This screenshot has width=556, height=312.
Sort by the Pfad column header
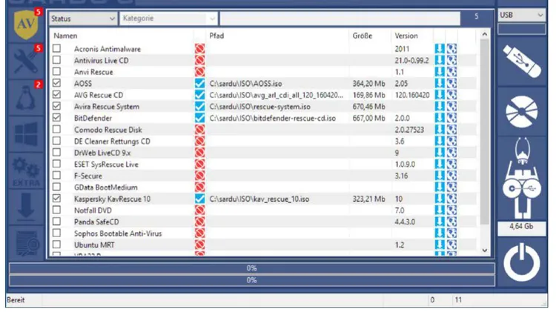click(216, 36)
